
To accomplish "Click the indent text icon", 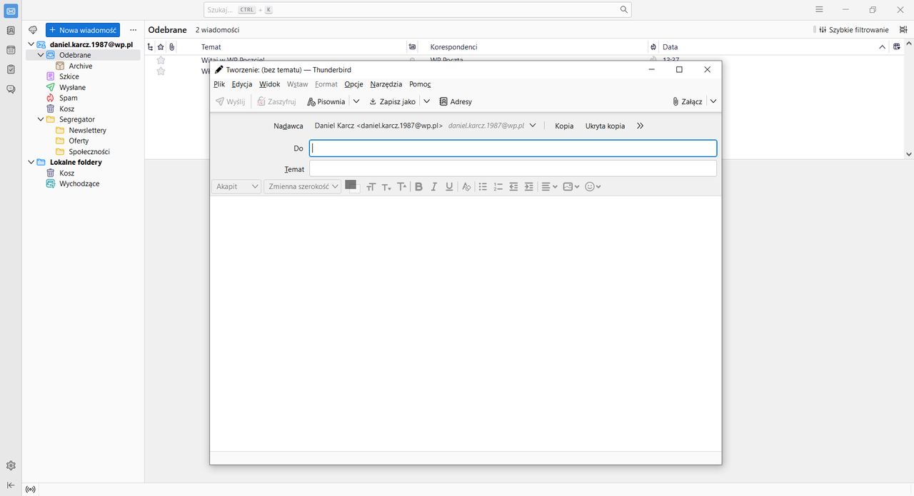I will (529, 186).
